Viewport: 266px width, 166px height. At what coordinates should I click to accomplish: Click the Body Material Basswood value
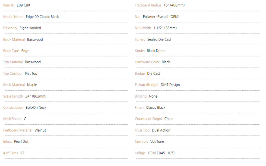(35, 39)
